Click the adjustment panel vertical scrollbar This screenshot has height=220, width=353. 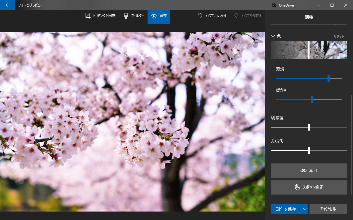point(352,145)
